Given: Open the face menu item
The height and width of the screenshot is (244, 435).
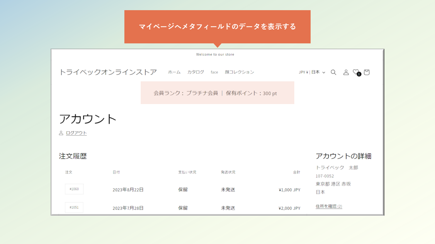Looking at the screenshot, I should [214, 72].
